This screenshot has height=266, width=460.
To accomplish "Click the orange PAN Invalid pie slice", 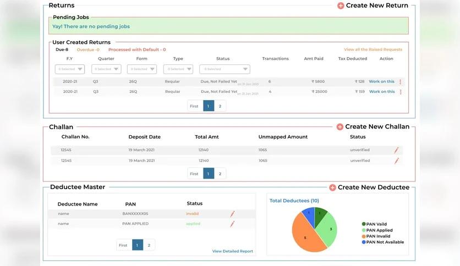I will 305,236.
